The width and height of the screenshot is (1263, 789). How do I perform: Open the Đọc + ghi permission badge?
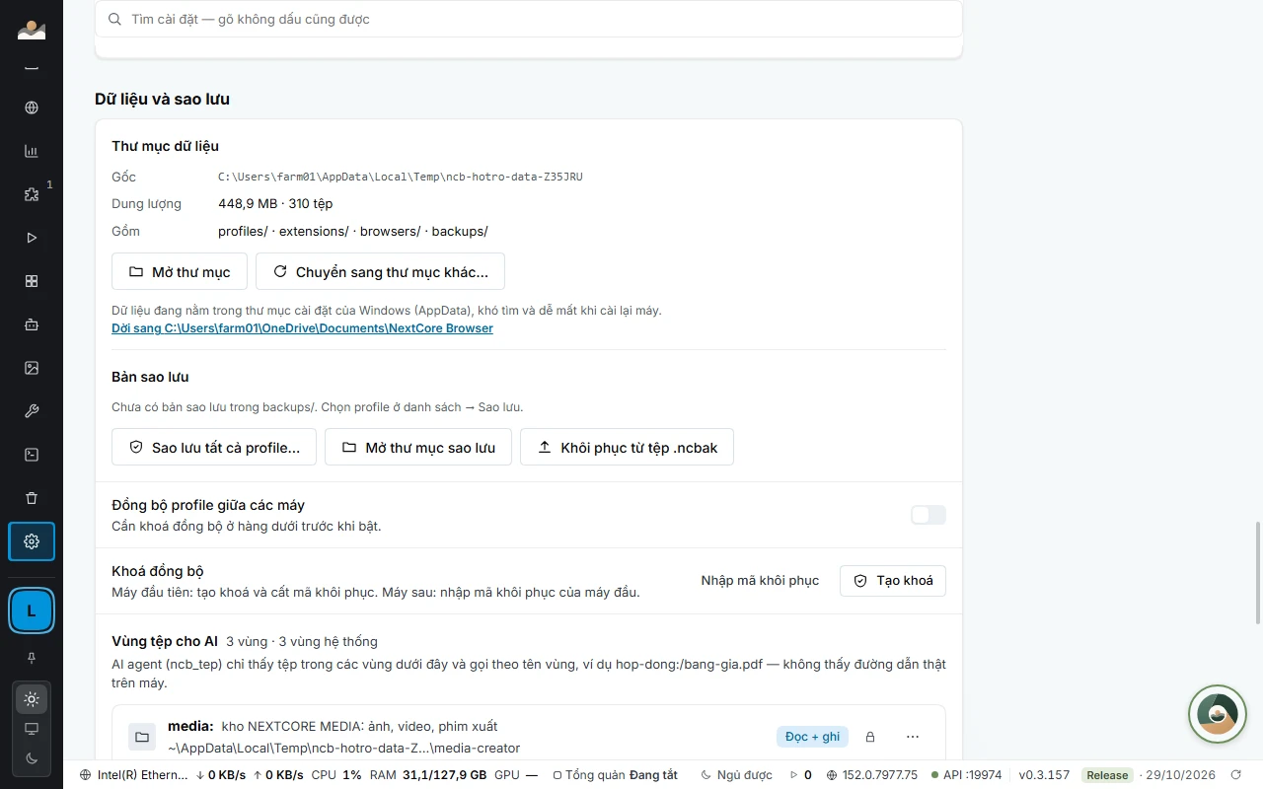pos(812,737)
